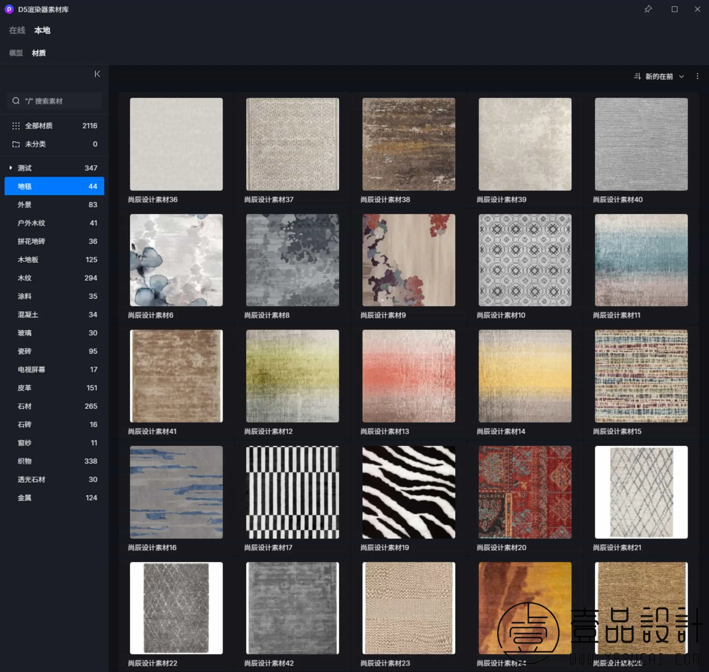Screen dimensions: 709x672
Task: Click the D5 app logo icon
Action: click(9, 9)
